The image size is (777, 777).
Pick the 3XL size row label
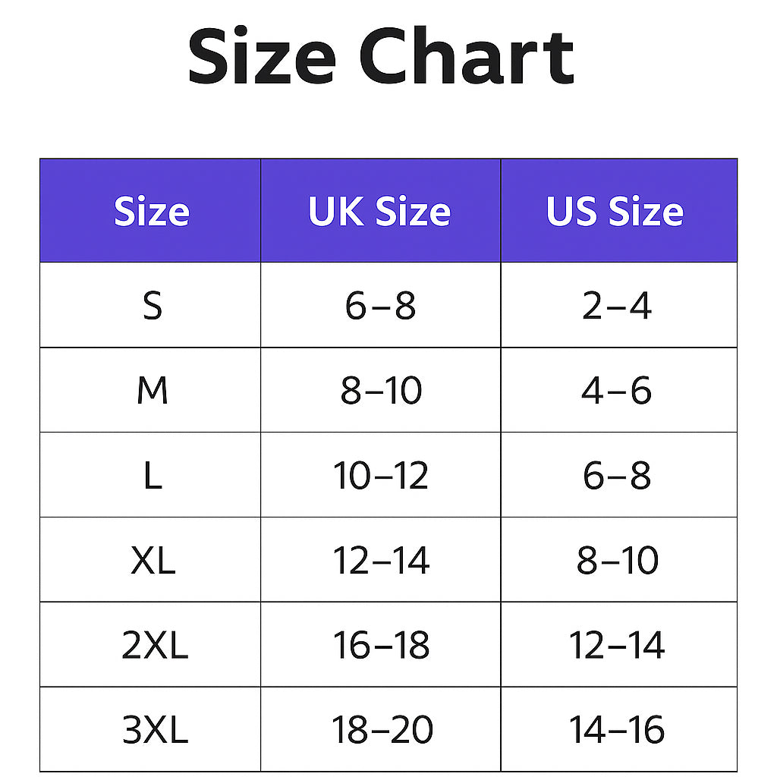(154, 731)
